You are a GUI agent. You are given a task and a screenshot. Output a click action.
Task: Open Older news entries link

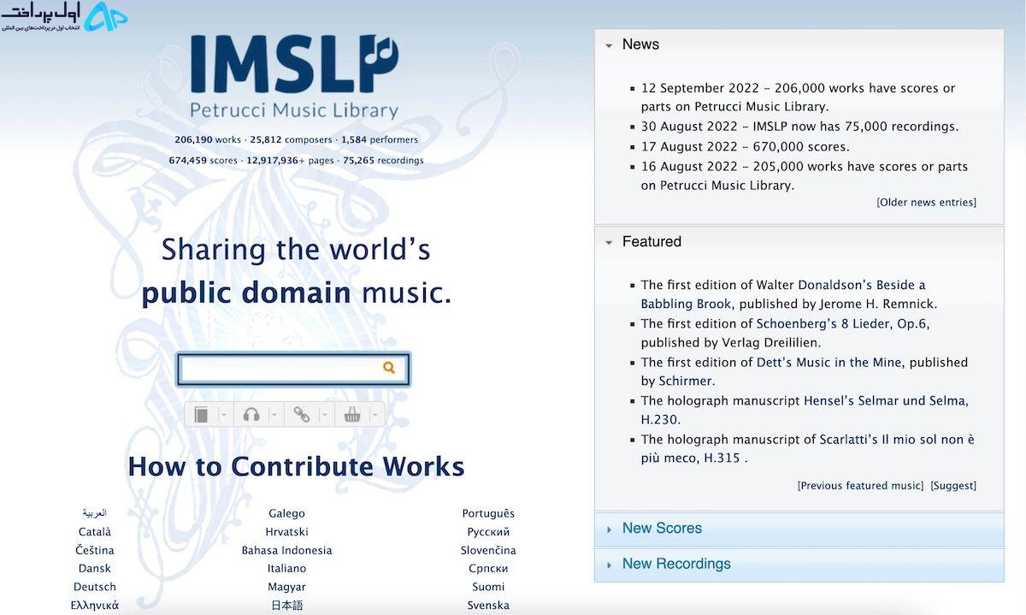coord(926,203)
